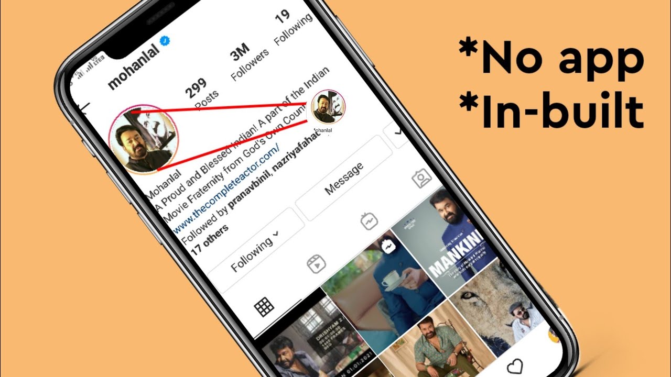Open the large story-ringed profile picture

click(x=143, y=139)
